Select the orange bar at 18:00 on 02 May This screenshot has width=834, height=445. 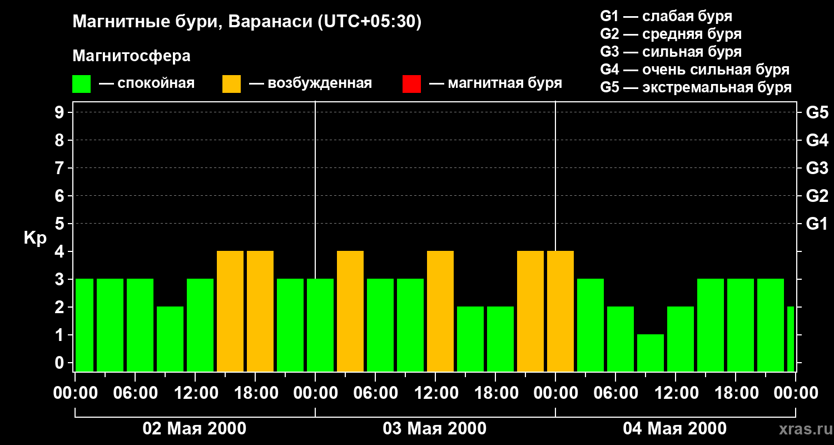(x=260, y=311)
